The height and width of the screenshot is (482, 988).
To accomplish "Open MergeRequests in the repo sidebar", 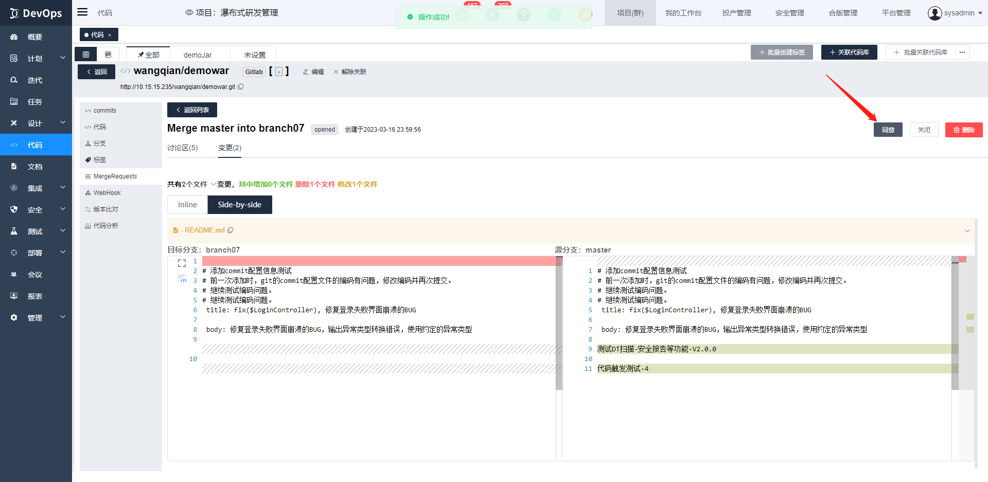I will pos(115,176).
